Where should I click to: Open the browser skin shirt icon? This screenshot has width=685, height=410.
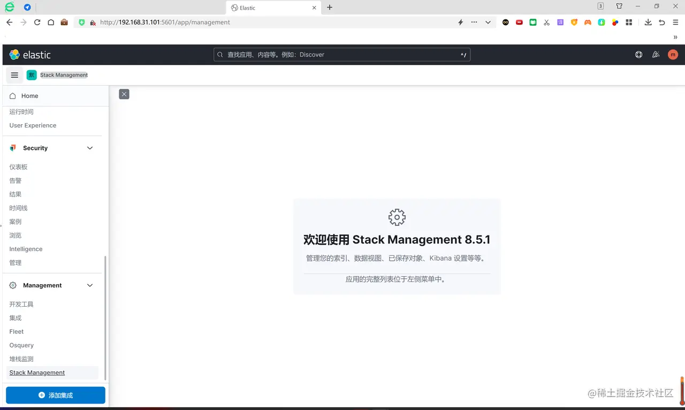(x=619, y=6)
